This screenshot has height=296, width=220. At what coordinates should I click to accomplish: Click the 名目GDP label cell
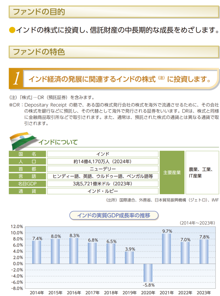click(27, 184)
